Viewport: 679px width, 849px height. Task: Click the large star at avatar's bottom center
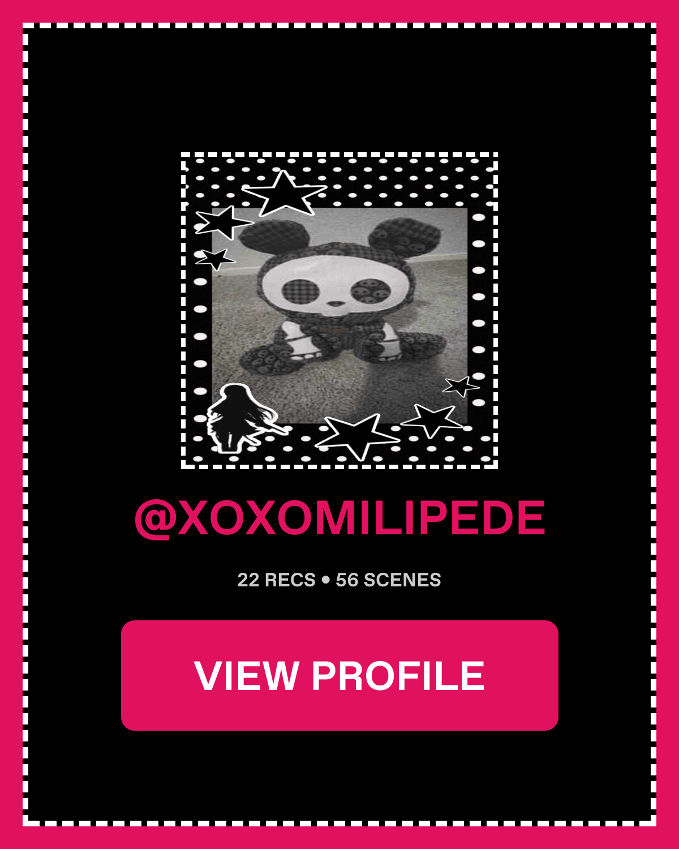tap(356, 436)
